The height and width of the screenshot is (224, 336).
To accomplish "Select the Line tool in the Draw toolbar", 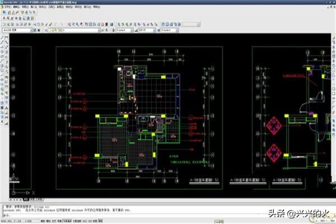I will (2, 38).
